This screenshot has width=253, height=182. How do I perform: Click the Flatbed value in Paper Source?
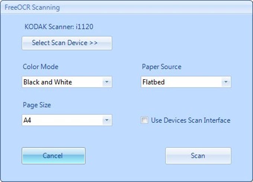pos(154,82)
